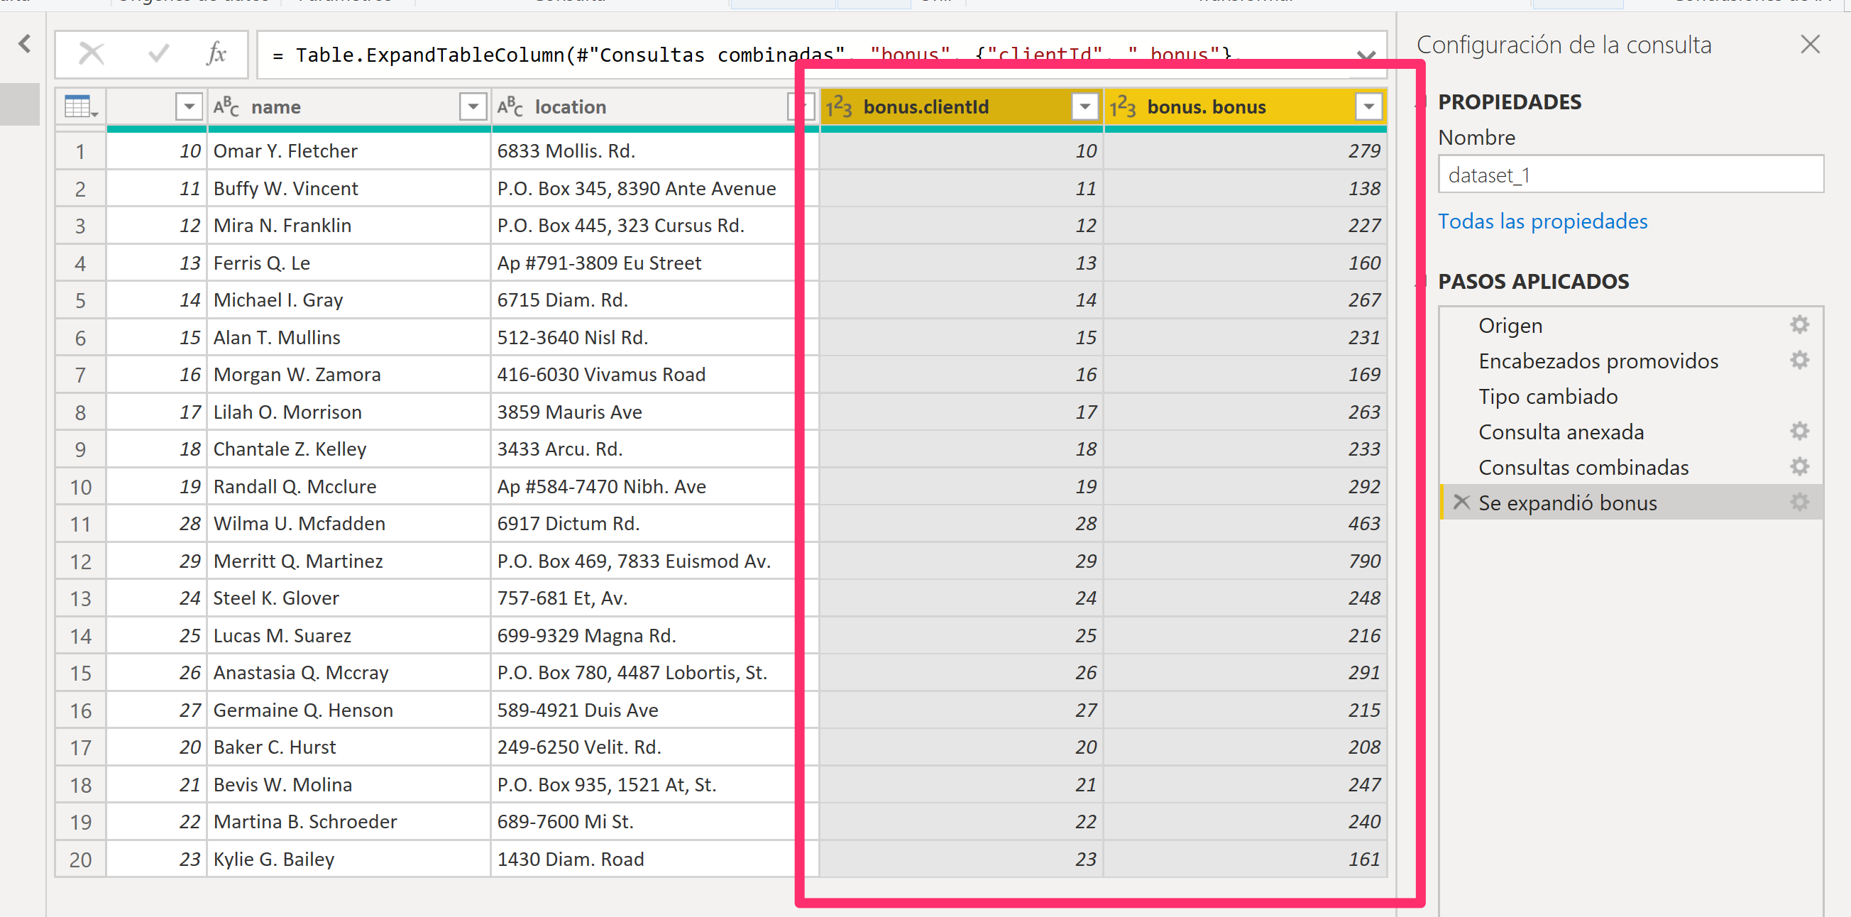Open the table options icon in header corner
Screen dimensions: 1851x917
click(x=80, y=107)
